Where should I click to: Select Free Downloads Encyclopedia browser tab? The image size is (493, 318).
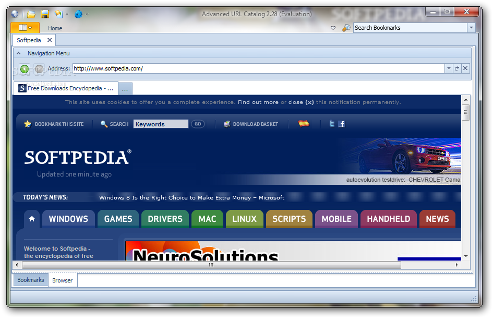click(x=66, y=88)
